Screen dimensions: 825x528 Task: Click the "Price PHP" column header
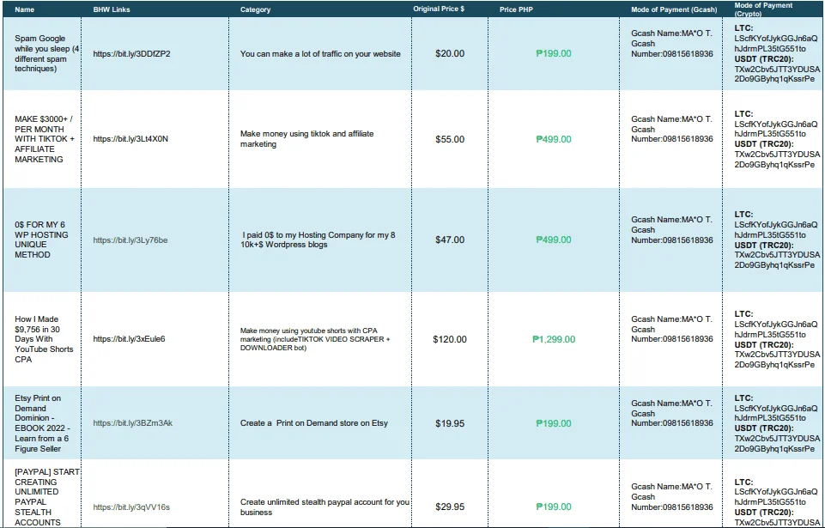[516, 9]
